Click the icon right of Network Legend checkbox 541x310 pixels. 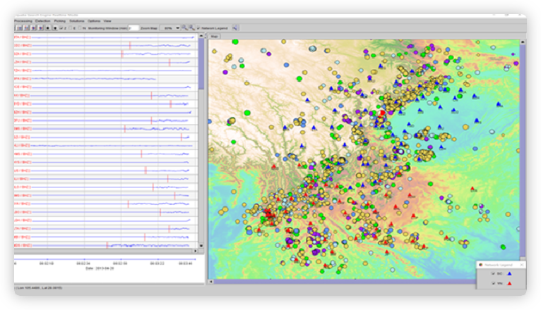tap(235, 28)
